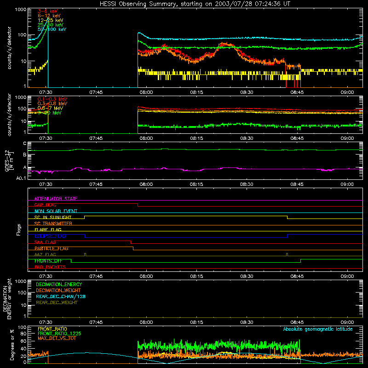
Task: Select the ATTENUATOR_STATE flag label
Action: tap(56, 199)
